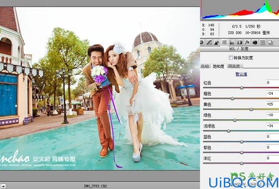This screenshot has height=189, width=279.
Task: Open the Detail panel triangles icon
Action: tap(217, 42)
